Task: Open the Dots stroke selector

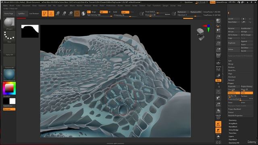Action: point(9,37)
